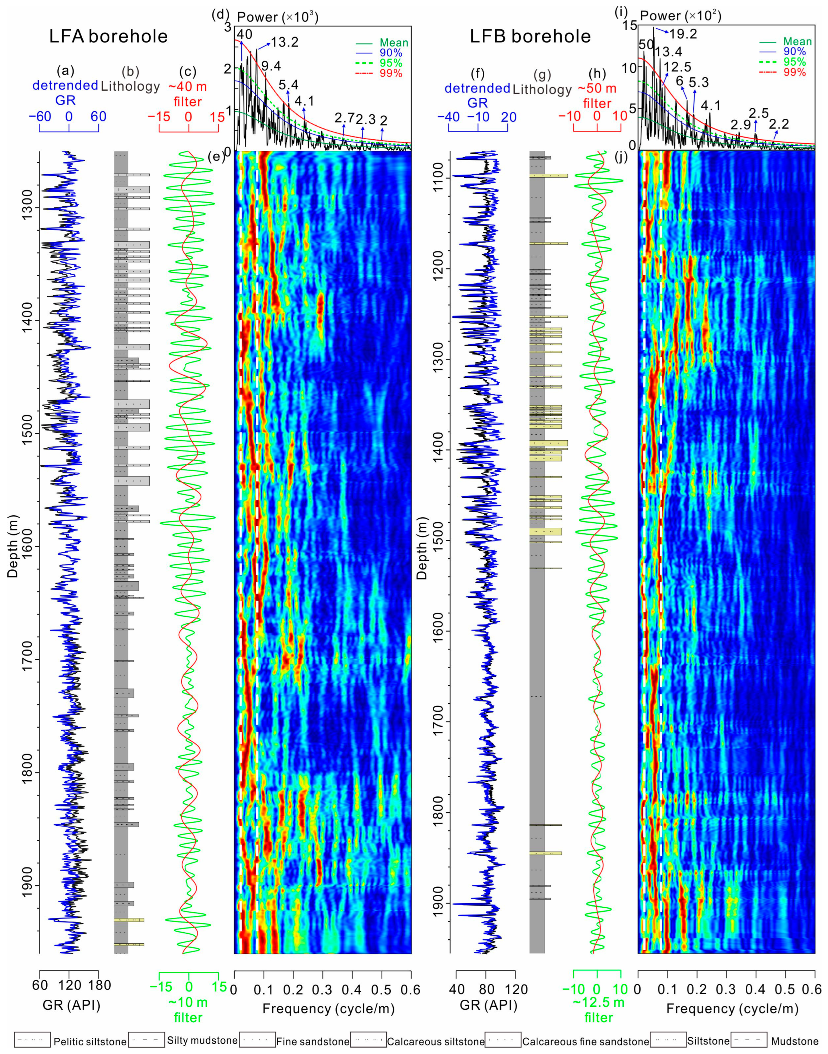
Task: Click the Frequency (cycle/m) axis label under panel e
Action: coord(328,1009)
